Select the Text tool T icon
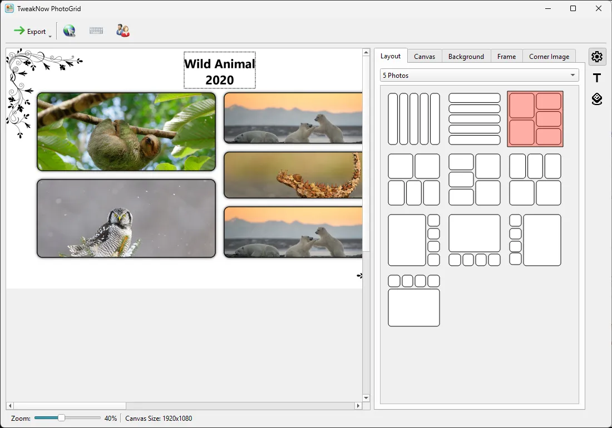The image size is (612, 428). coord(597,78)
